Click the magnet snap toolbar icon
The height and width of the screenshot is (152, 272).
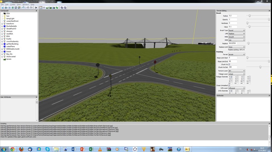tap(44, 7)
